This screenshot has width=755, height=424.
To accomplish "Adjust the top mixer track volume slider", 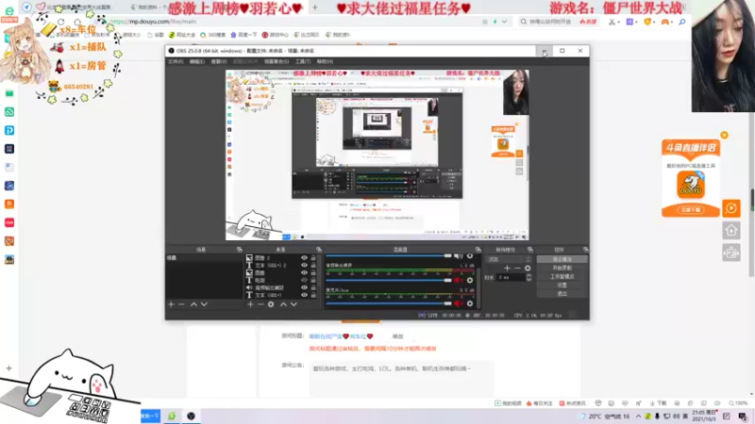I will click(x=389, y=256).
